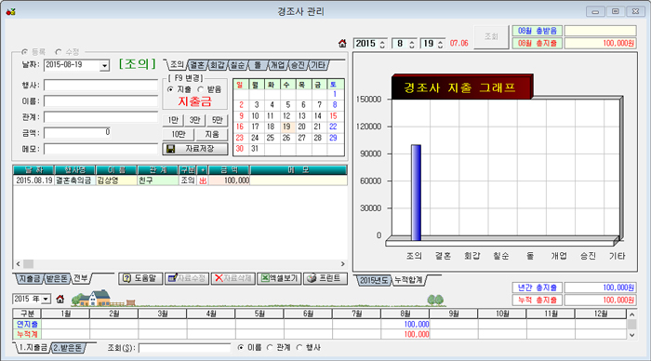Click the home icon beside the year spinner
651x361 pixels.
342,43
